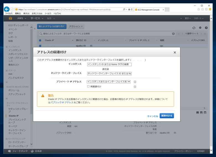Open Elastic IP in the sidebar

click(x=14, y=116)
